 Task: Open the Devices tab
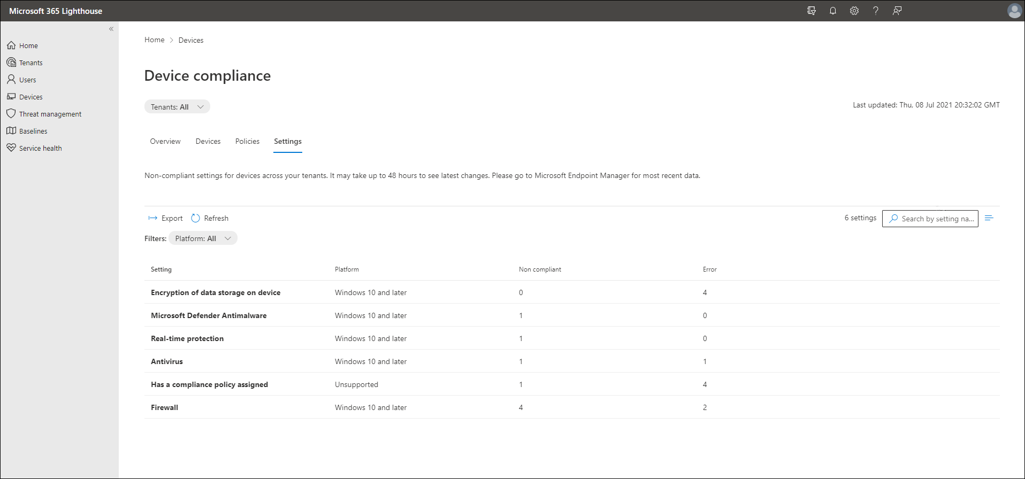click(208, 141)
